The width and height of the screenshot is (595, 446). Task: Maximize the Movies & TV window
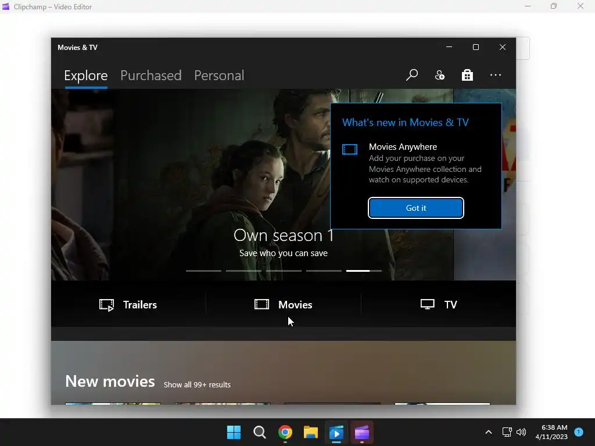[475, 47]
